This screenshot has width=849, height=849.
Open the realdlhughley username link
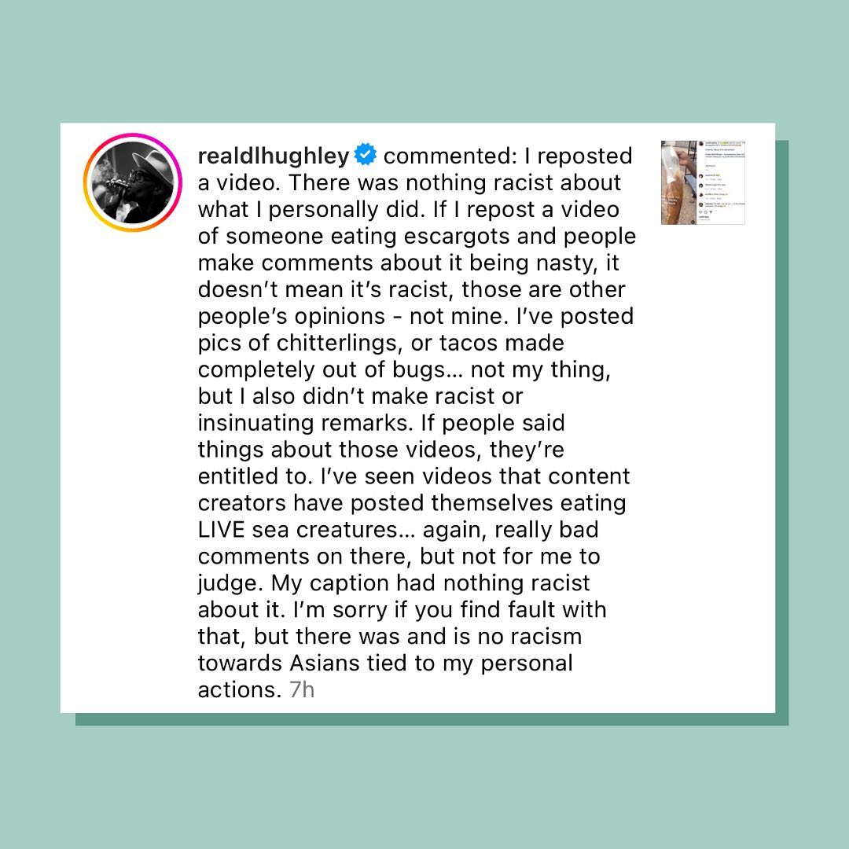[x=273, y=156]
